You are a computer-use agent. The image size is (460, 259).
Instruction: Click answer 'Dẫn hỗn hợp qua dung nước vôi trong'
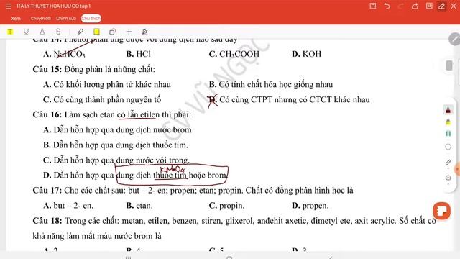pos(116,160)
